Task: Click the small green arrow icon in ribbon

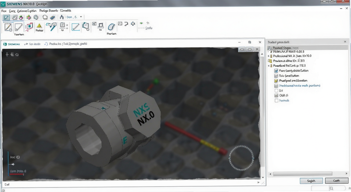Action: pos(141,23)
